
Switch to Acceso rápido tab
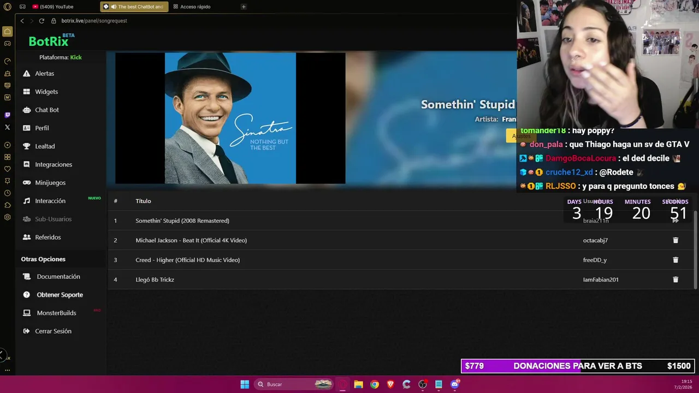[x=192, y=7]
